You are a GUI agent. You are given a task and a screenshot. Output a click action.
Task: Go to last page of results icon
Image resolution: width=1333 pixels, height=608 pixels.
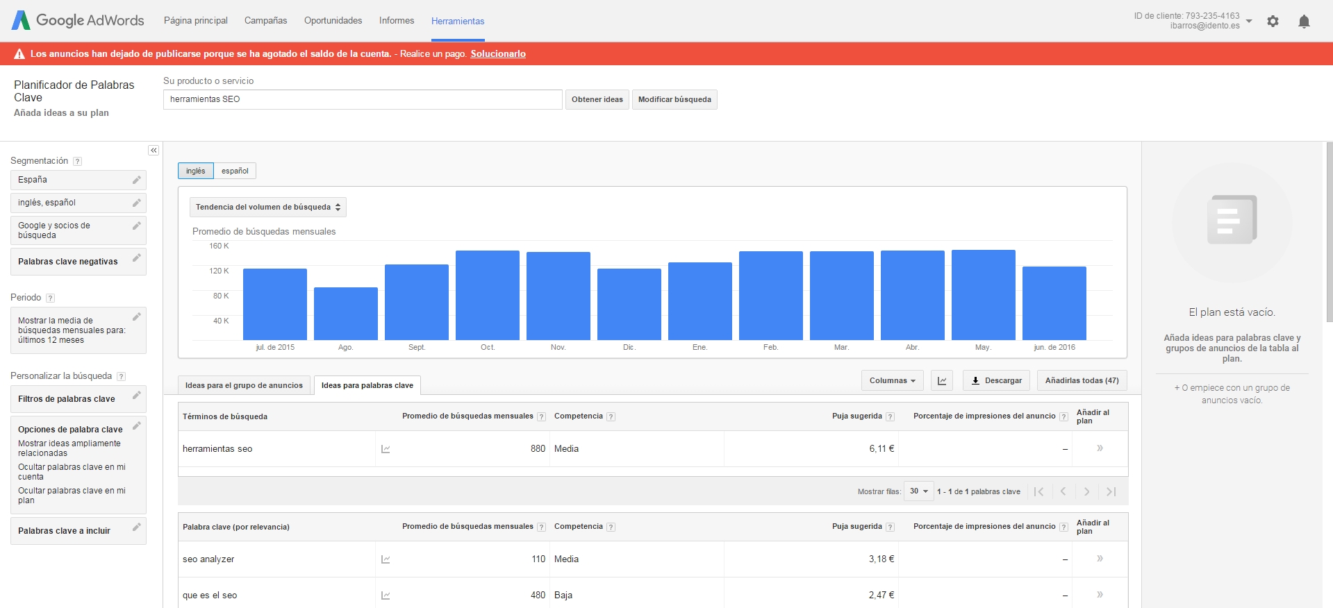pyautogui.click(x=1111, y=491)
